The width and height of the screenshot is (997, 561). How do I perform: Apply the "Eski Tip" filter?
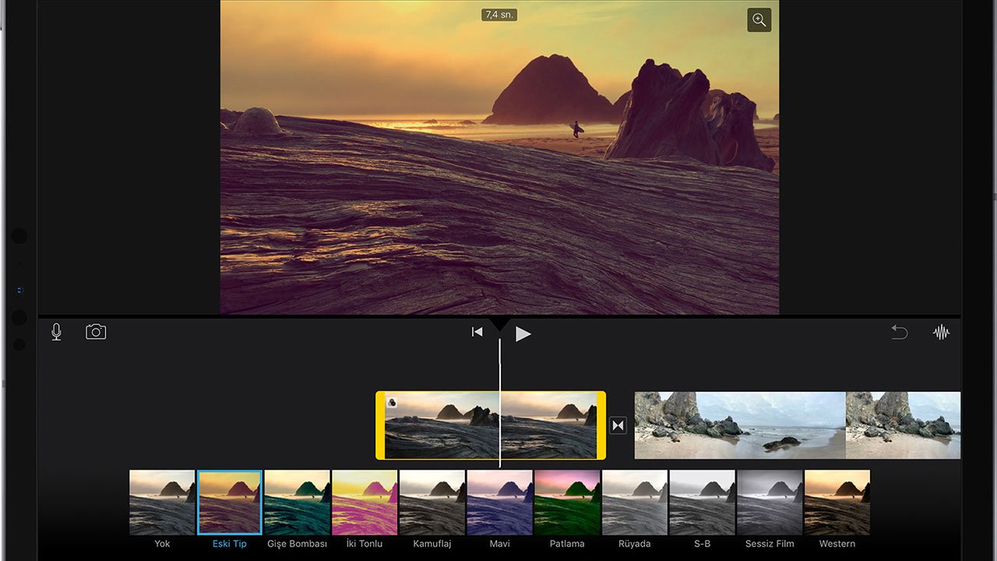(229, 502)
